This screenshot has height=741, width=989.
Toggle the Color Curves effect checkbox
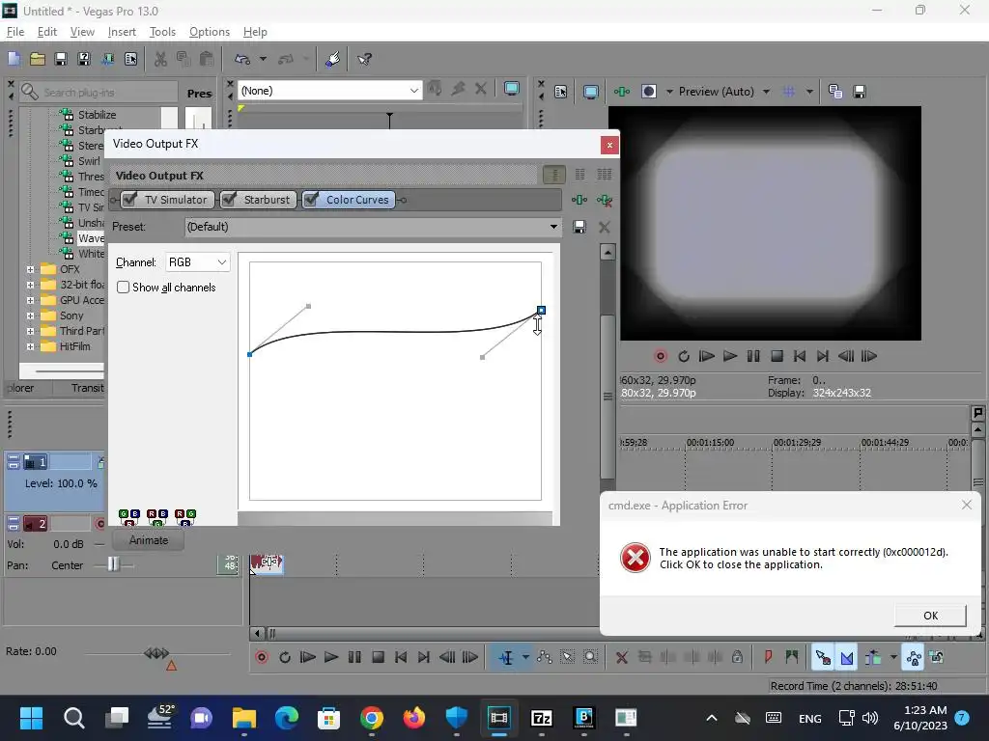[x=310, y=200]
